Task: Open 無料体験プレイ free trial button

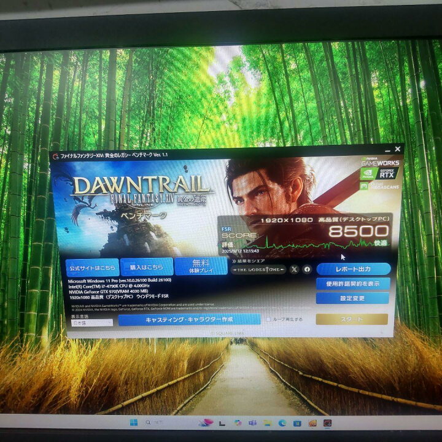Action: (201, 266)
